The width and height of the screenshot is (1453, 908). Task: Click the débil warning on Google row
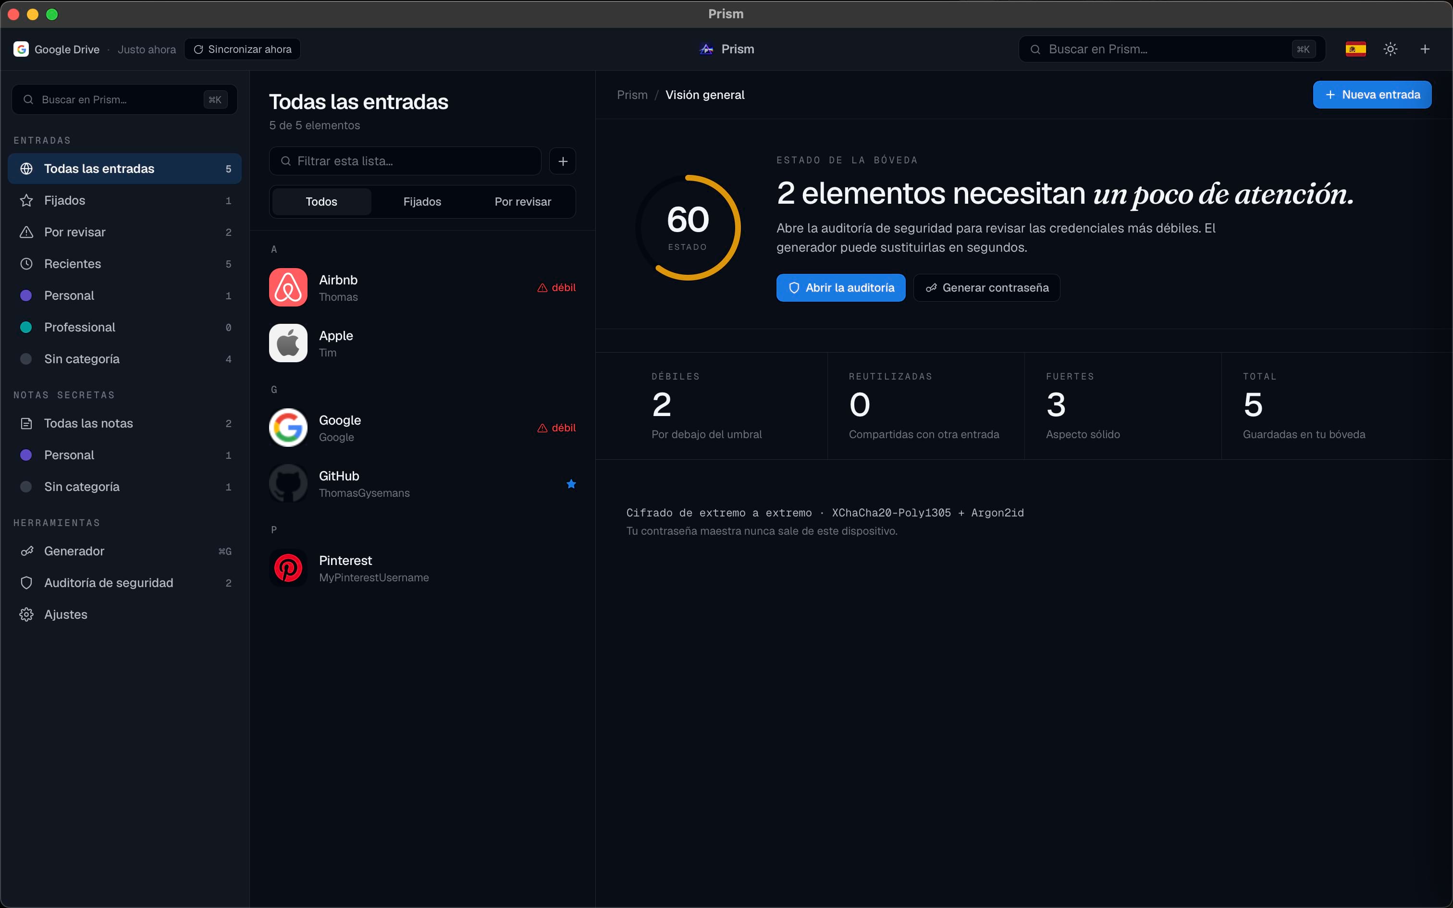pyautogui.click(x=556, y=428)
